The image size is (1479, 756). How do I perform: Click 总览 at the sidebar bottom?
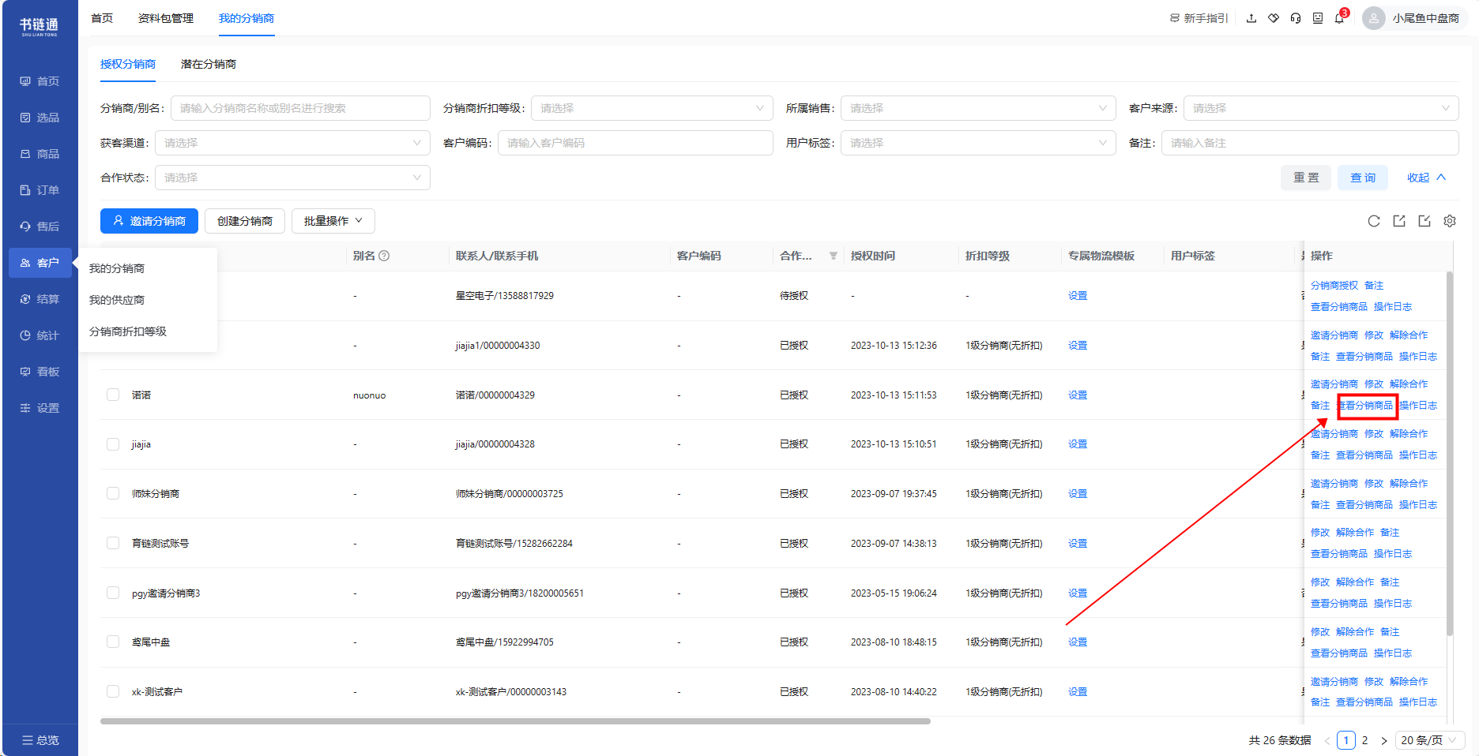point(40,740)
